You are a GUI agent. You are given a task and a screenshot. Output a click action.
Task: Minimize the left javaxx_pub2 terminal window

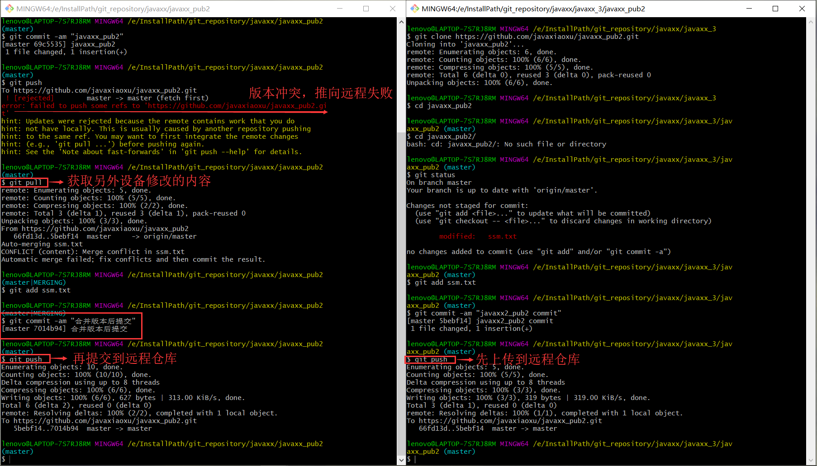[x=339, y=9]
